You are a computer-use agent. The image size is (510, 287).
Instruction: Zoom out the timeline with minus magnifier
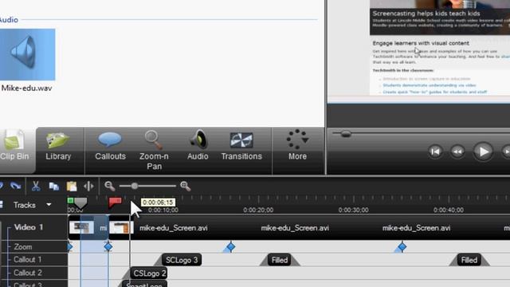tap(110, 186)
